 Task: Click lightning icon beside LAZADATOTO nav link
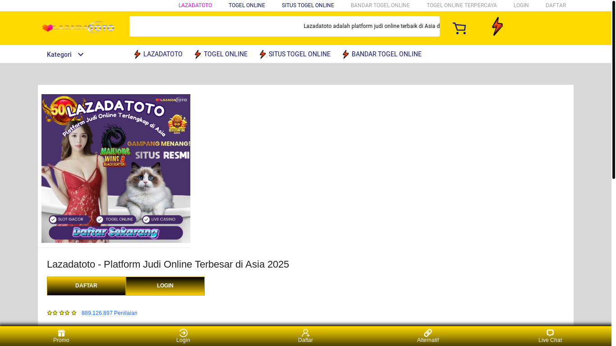click(x=137, y=55)
